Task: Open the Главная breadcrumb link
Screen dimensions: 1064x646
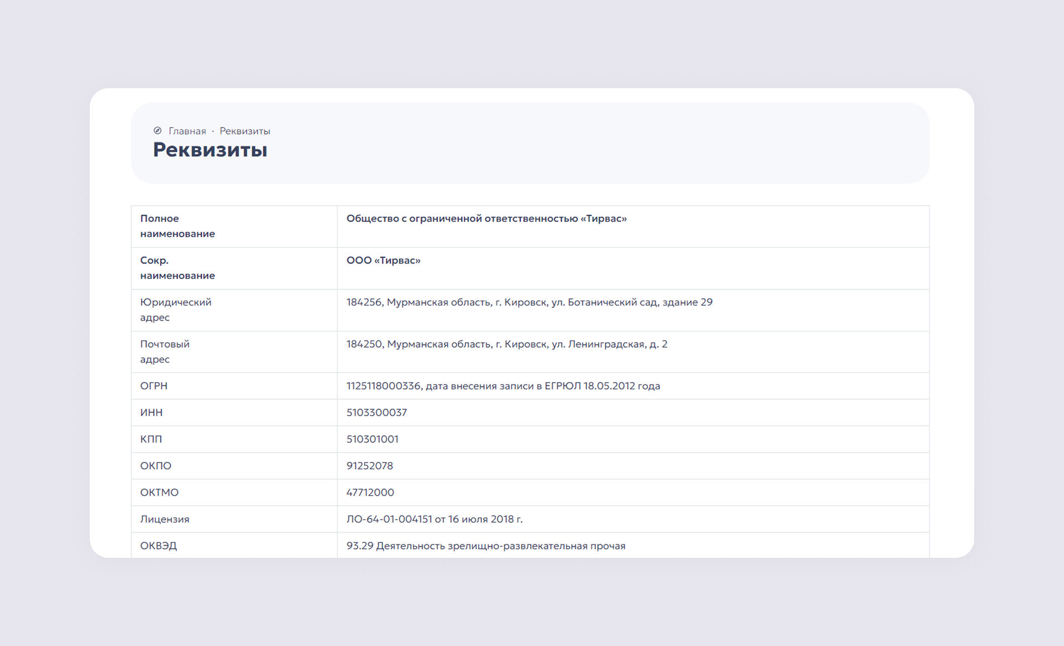Action: click(187, 131)
